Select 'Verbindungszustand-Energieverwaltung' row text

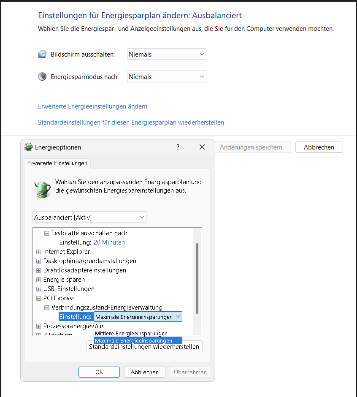107,307
